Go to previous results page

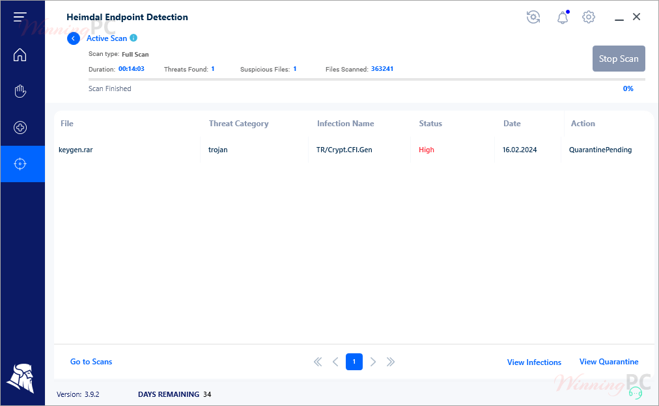pos(335,362)
